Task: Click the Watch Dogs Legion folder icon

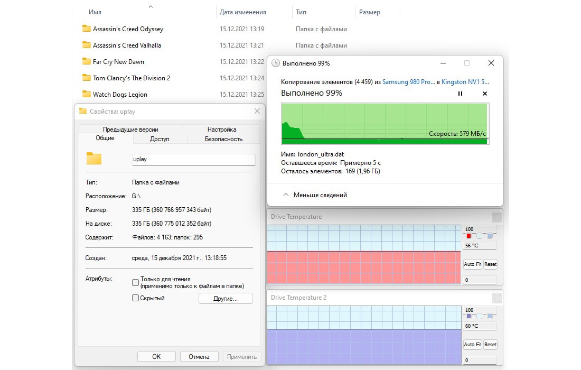Action: coord(87,95)
